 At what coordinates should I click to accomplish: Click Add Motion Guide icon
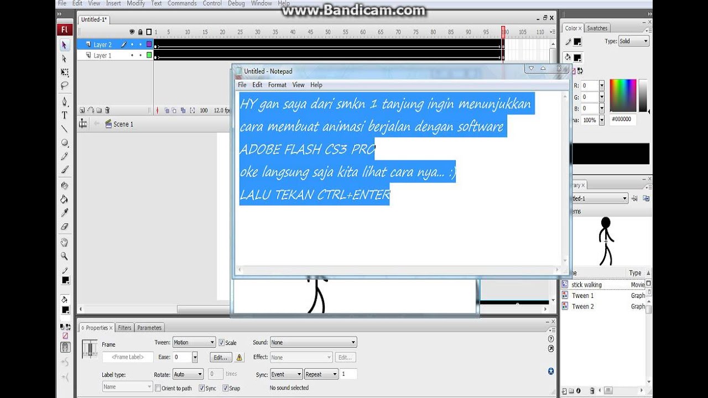click(x=91, y=111)
